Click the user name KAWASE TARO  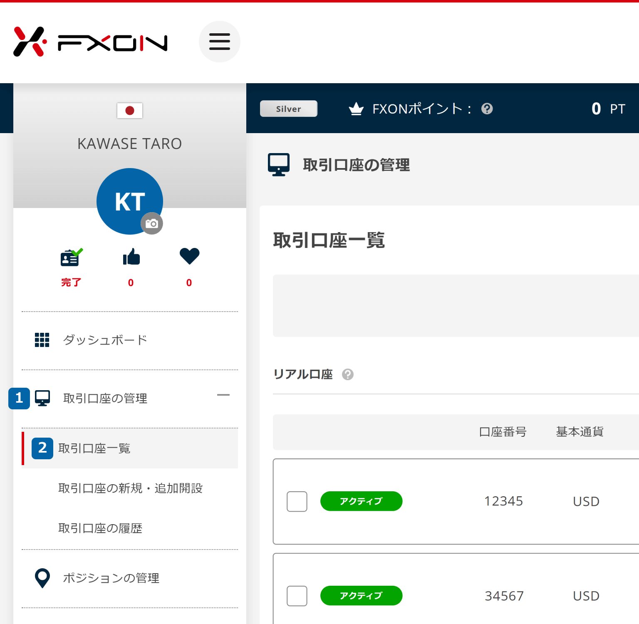(x=130, y=144)
